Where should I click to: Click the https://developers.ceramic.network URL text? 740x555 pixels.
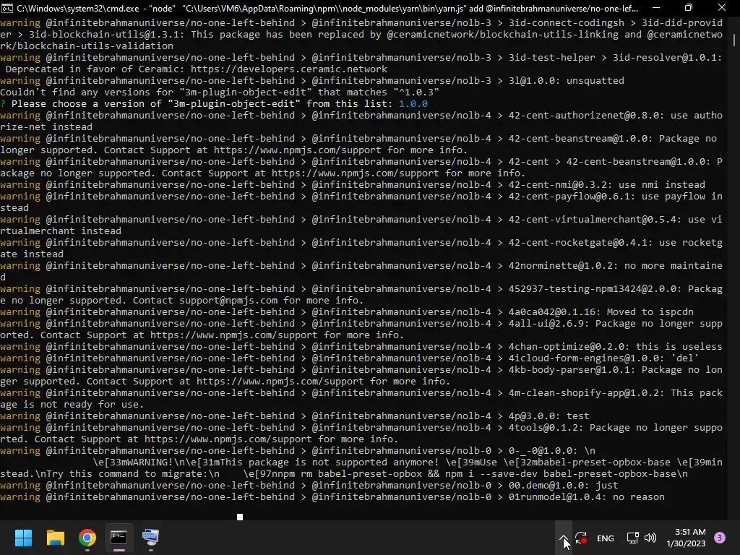tap(289, 69)
